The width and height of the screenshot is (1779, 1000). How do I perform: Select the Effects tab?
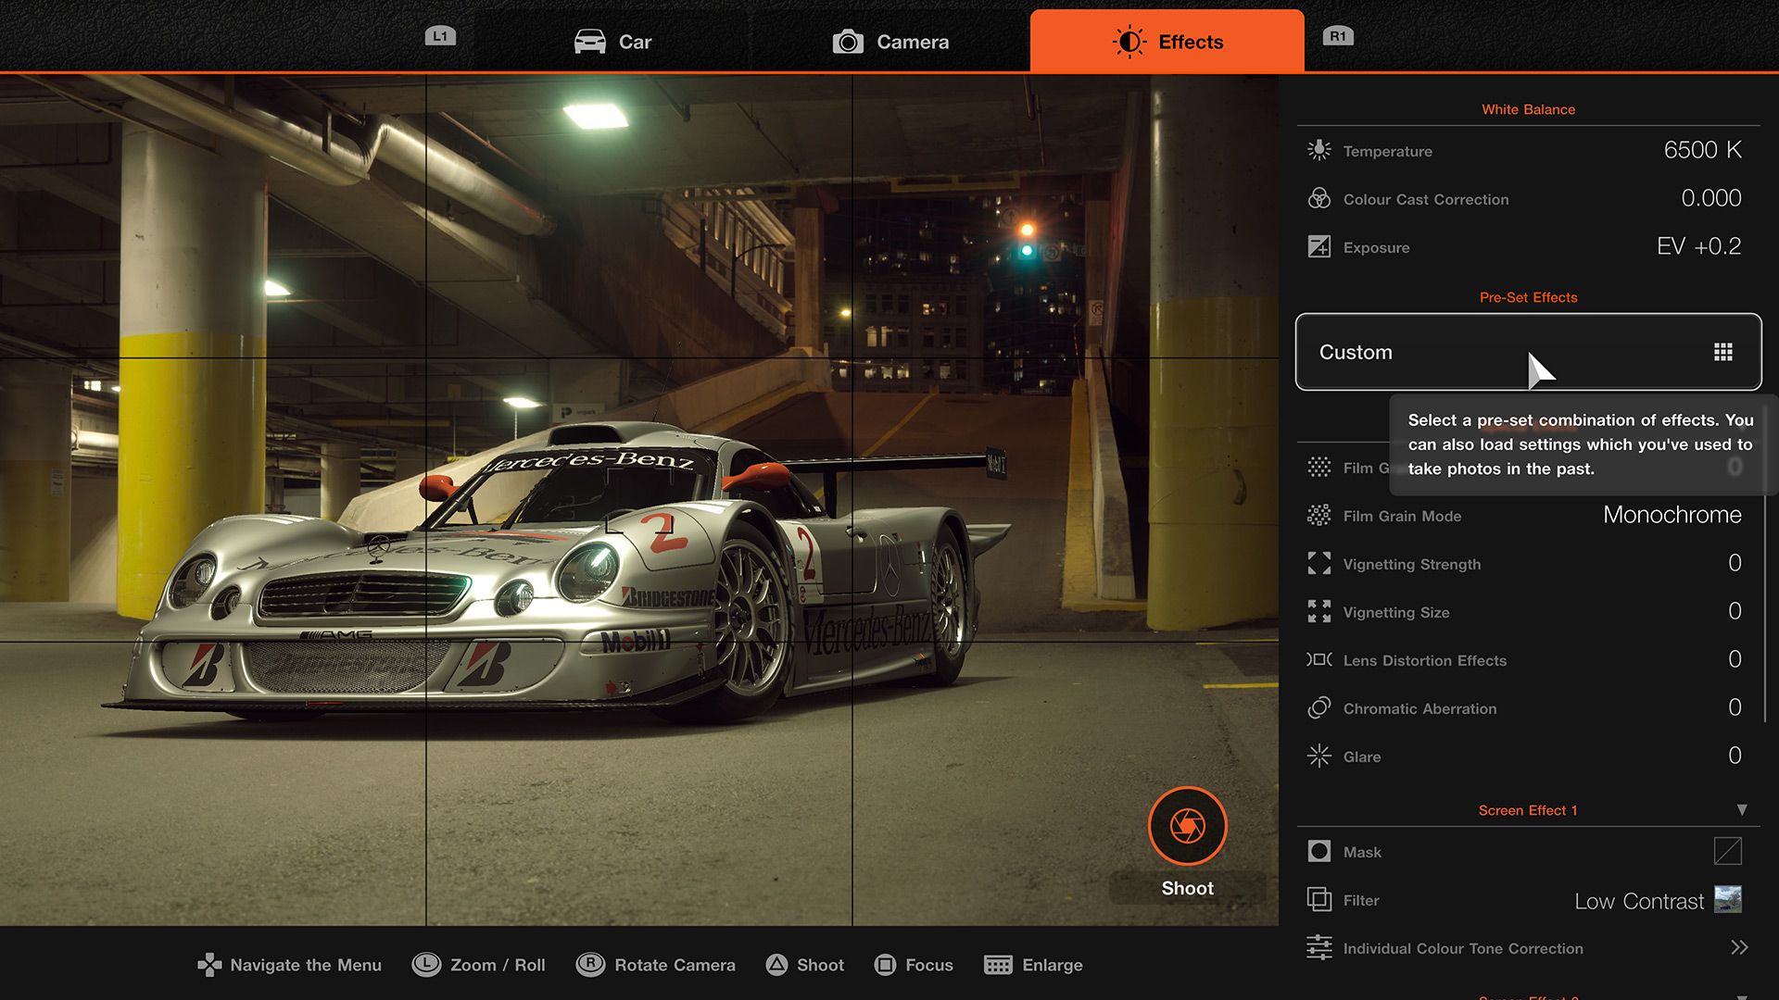pos(1167,41)
